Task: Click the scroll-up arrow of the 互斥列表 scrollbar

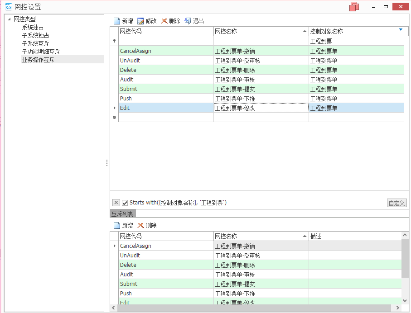Action: 405,235
